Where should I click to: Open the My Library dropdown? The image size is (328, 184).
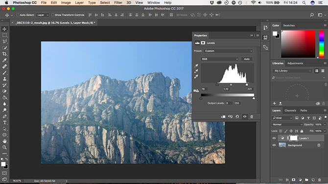(292, 71)
